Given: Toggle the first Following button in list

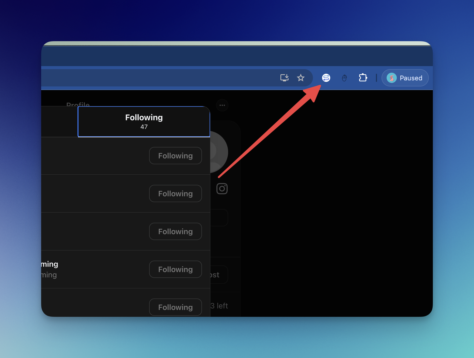Looking at the screenshot, I should click(x=175, y=156).
